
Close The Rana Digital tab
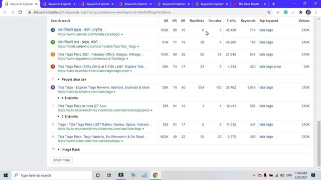[265, 4]
